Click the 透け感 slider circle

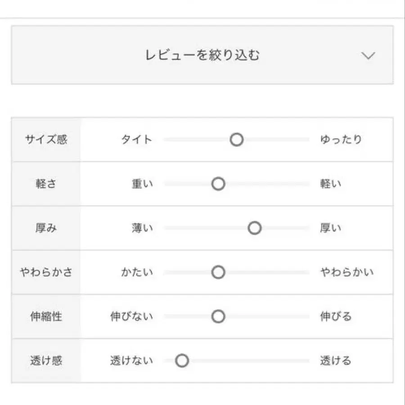pos(181,360)
